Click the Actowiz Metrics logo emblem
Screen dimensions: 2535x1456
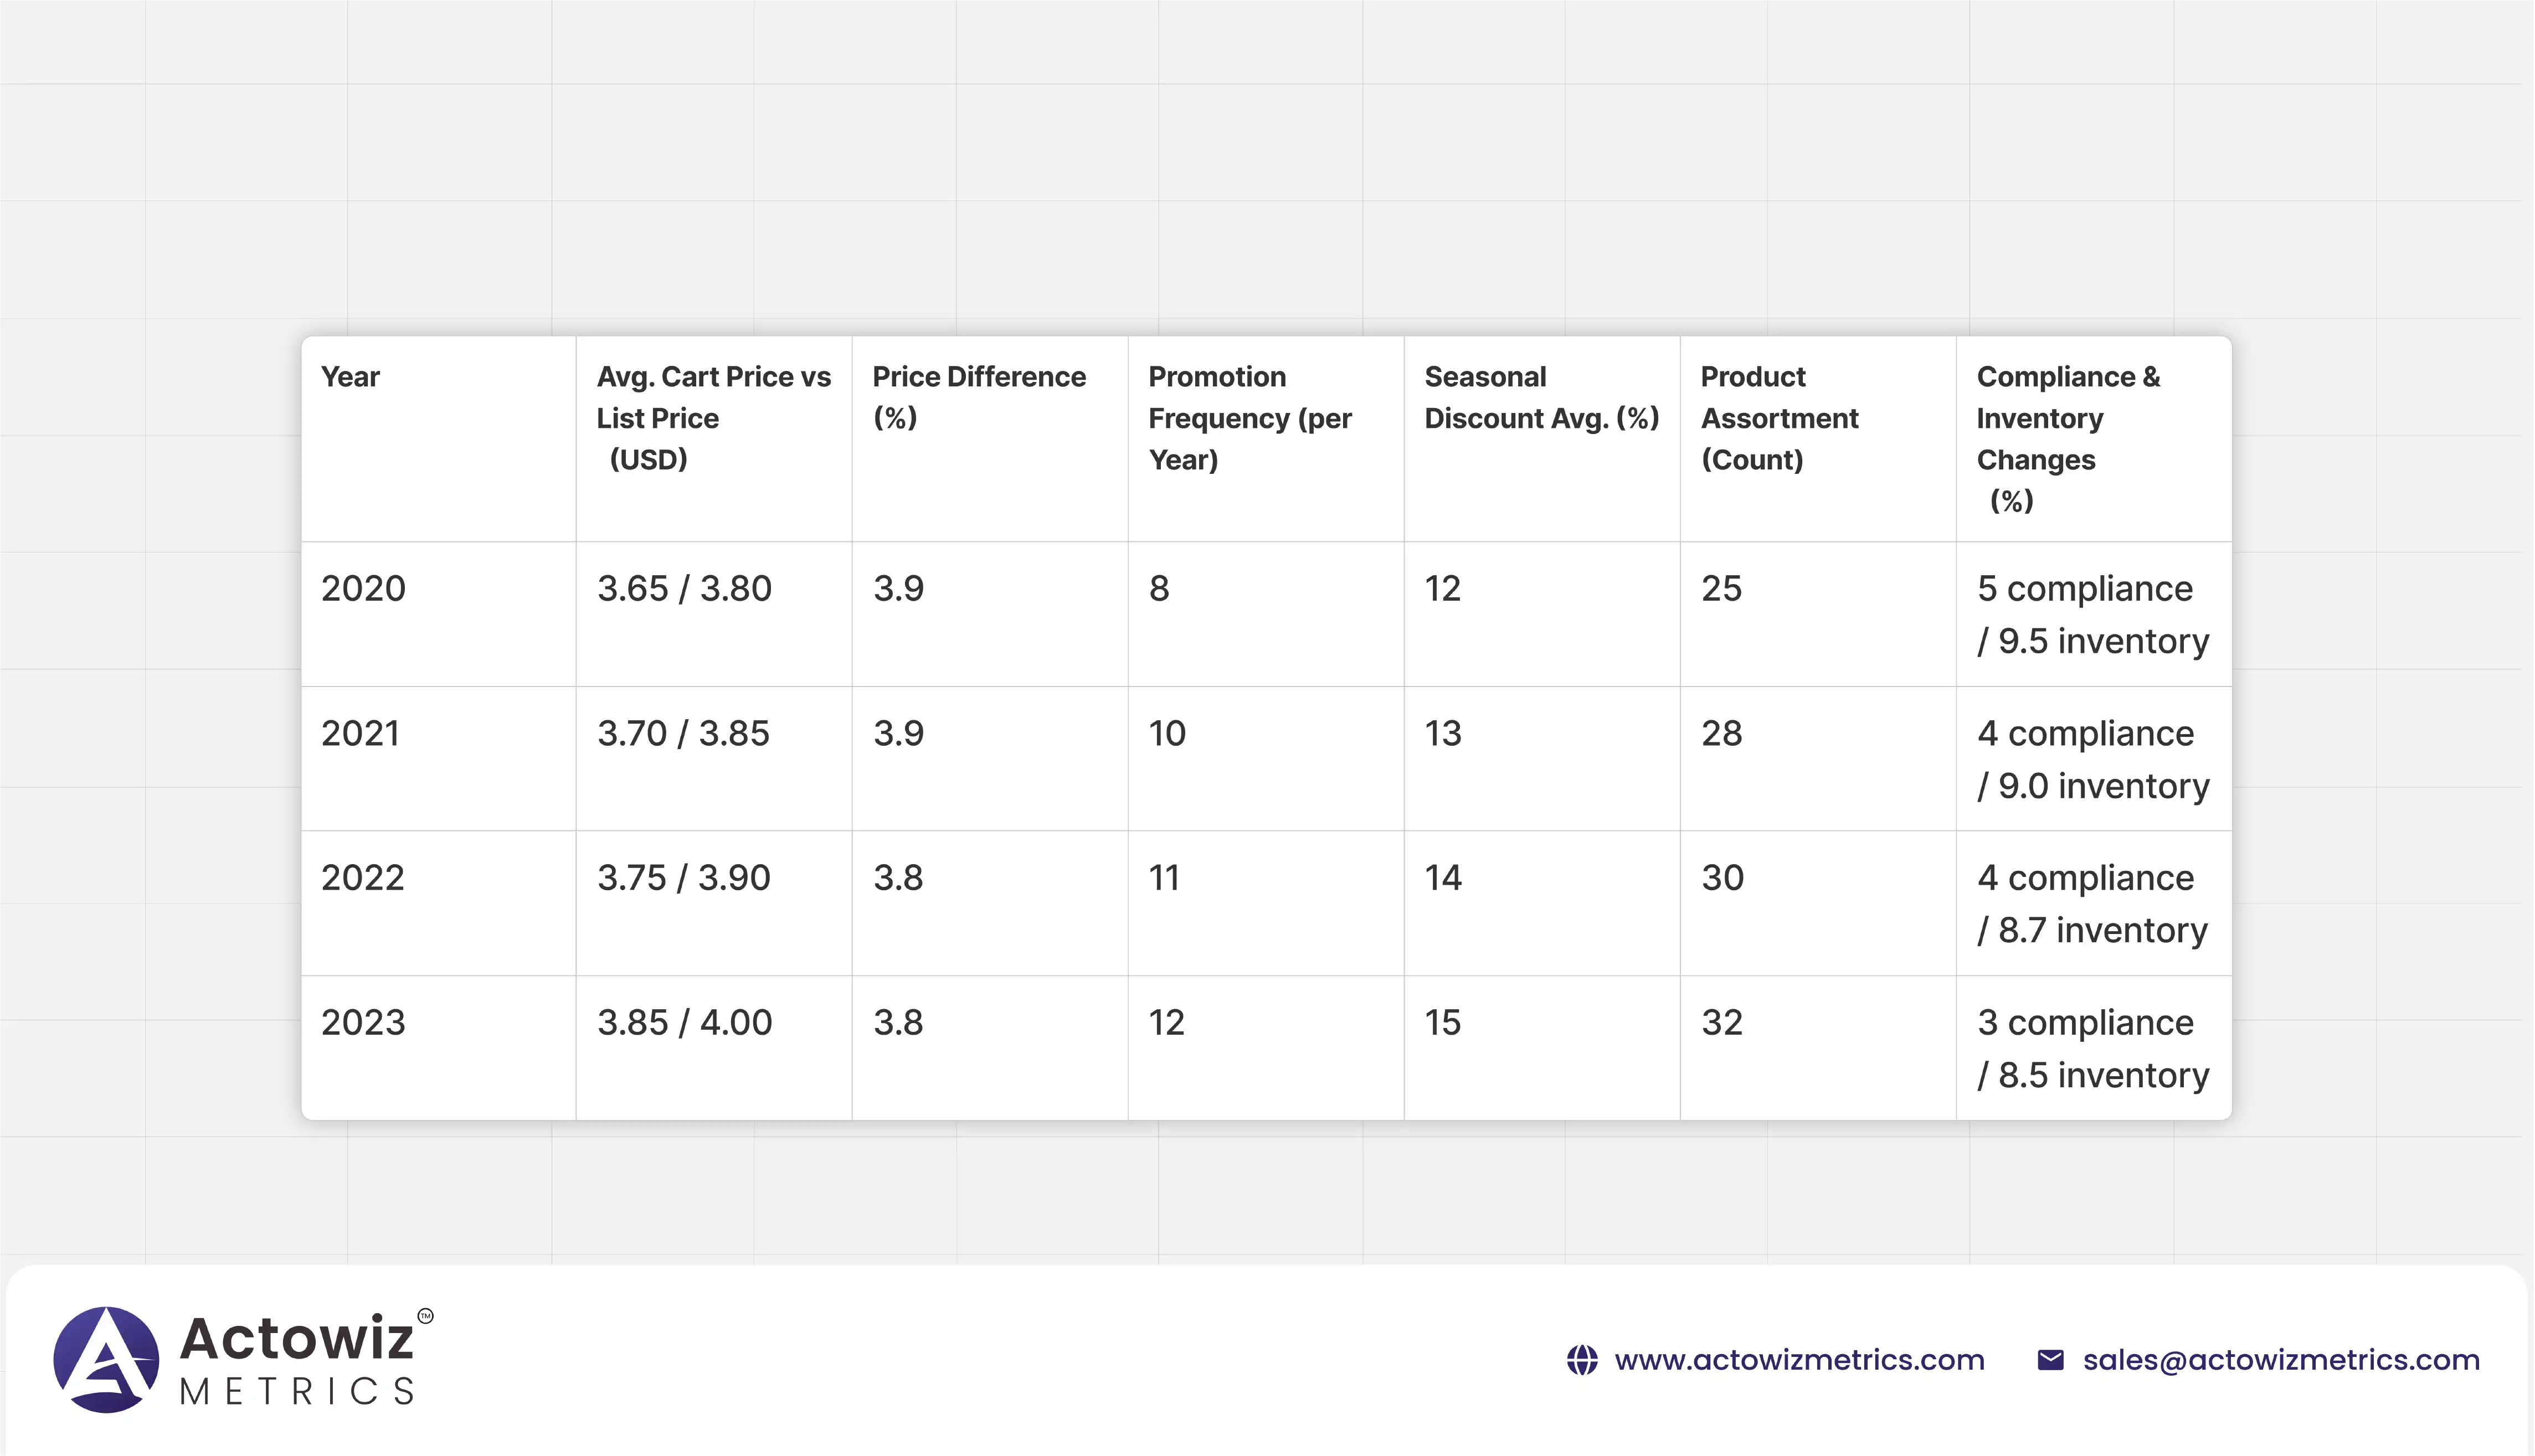(106, 1359)
